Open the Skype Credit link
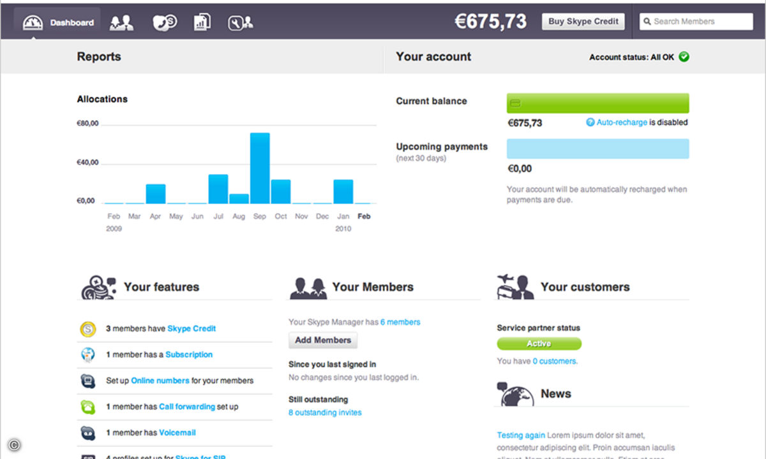Image resolution: width=766 pixels, height=459 pixels. tap(191, 328)
